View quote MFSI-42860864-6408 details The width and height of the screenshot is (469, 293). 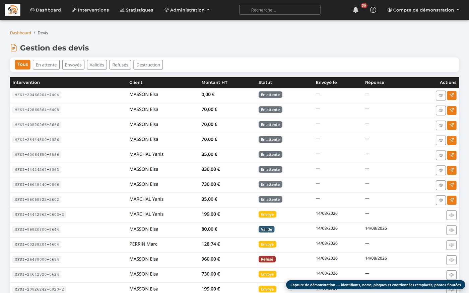tap(441, 110)
